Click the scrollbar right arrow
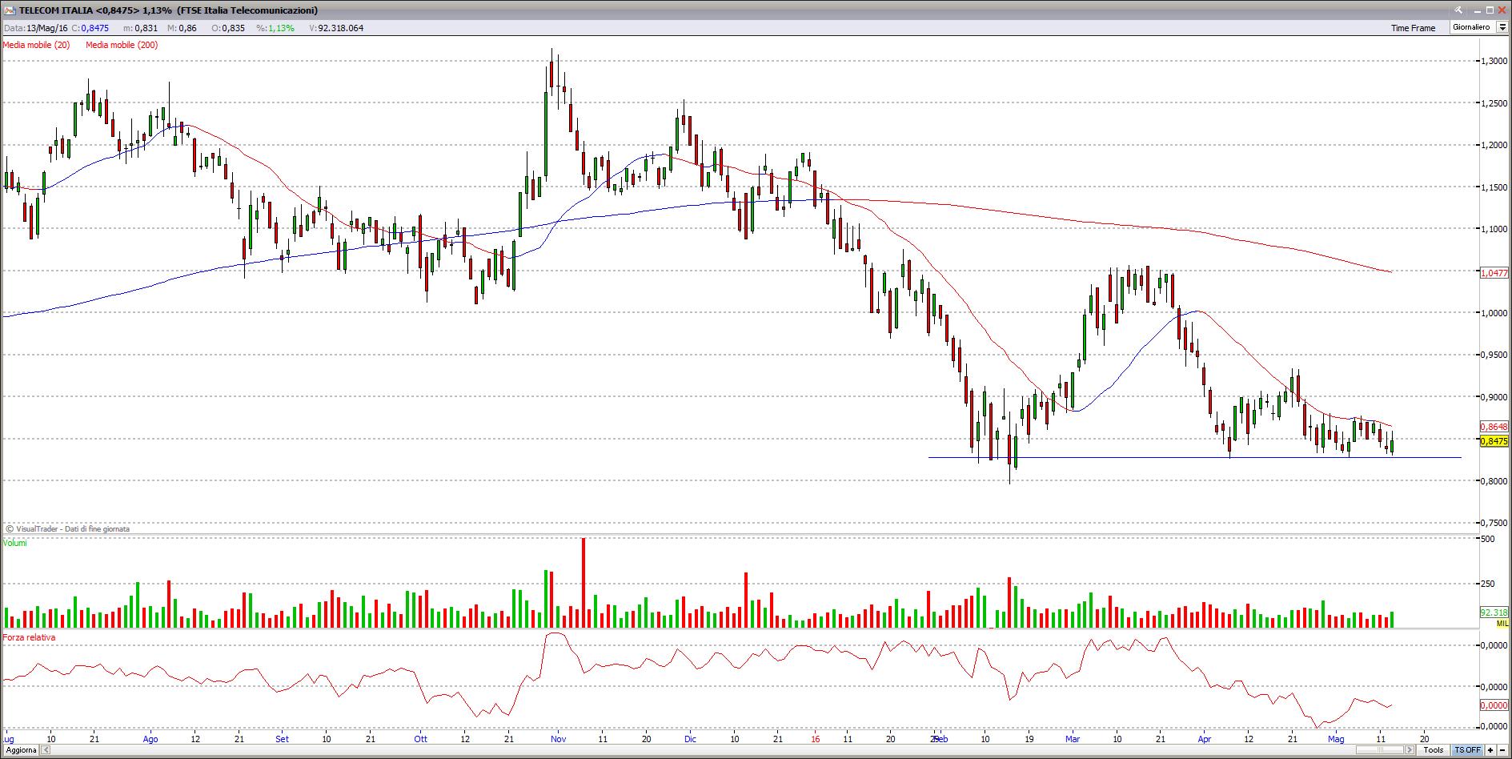This screenshot has height=759, width=1512. tap(1410, 750)
